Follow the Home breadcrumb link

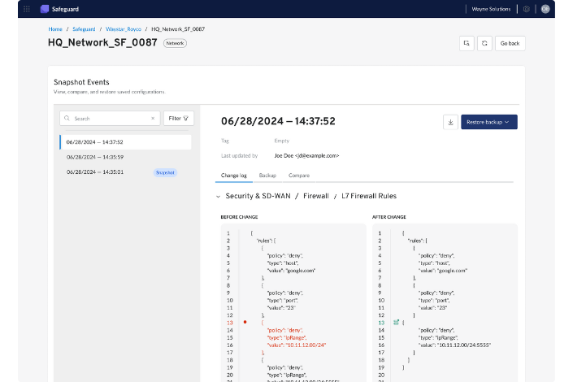[x=55, y=29]
